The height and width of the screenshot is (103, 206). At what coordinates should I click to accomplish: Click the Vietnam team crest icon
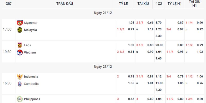(20, 53)
